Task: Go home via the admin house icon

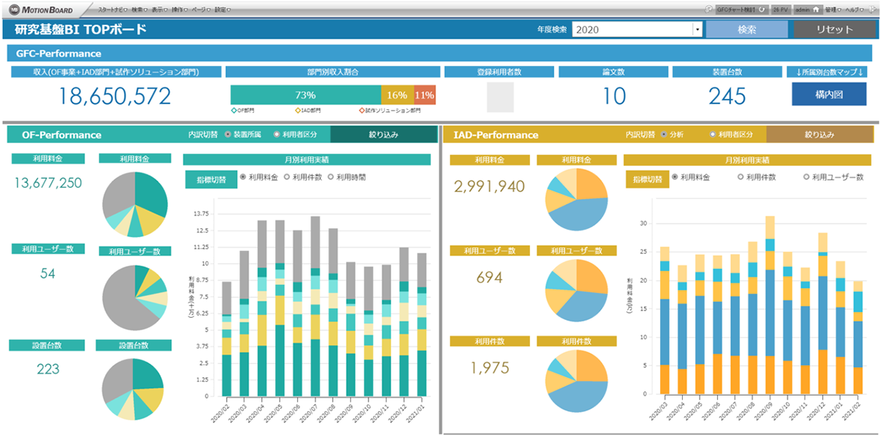Action: pyautogui.click(x=815, y=10)
